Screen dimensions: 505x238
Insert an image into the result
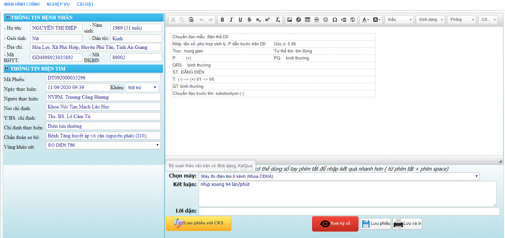tap(290, 20)
